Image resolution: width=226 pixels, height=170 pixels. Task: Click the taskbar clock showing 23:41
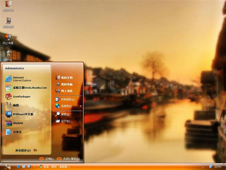[218, 166]
